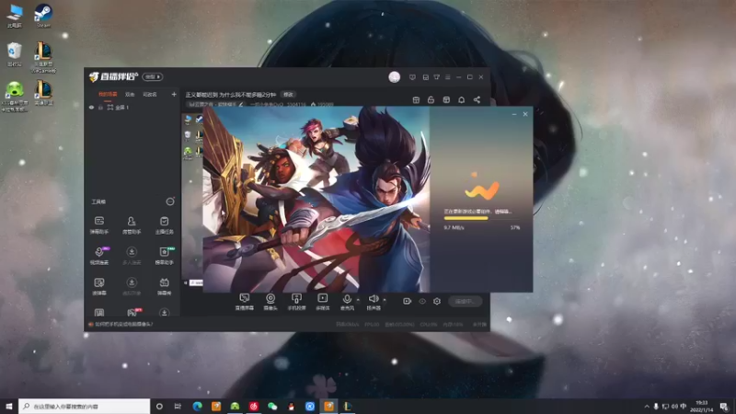The image size is (736, 414).
Task: Click the taskbar search input box
Action: 85,406
